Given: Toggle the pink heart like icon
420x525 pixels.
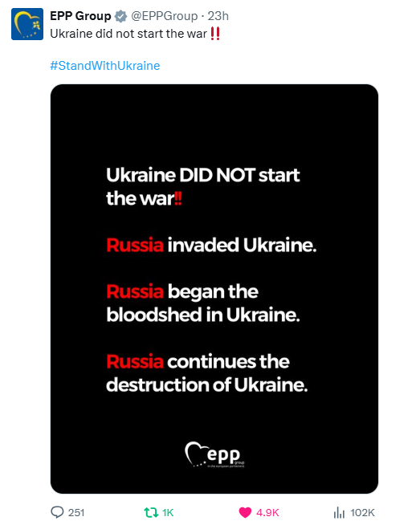Looking at the screenshot, I should point(245,512).
